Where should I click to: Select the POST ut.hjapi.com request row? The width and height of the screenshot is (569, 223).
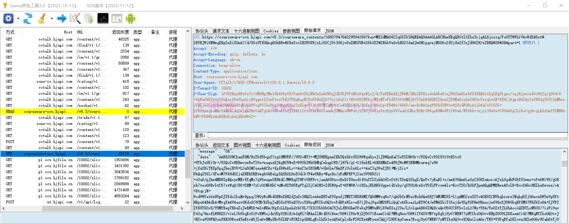tap(93, 202)
